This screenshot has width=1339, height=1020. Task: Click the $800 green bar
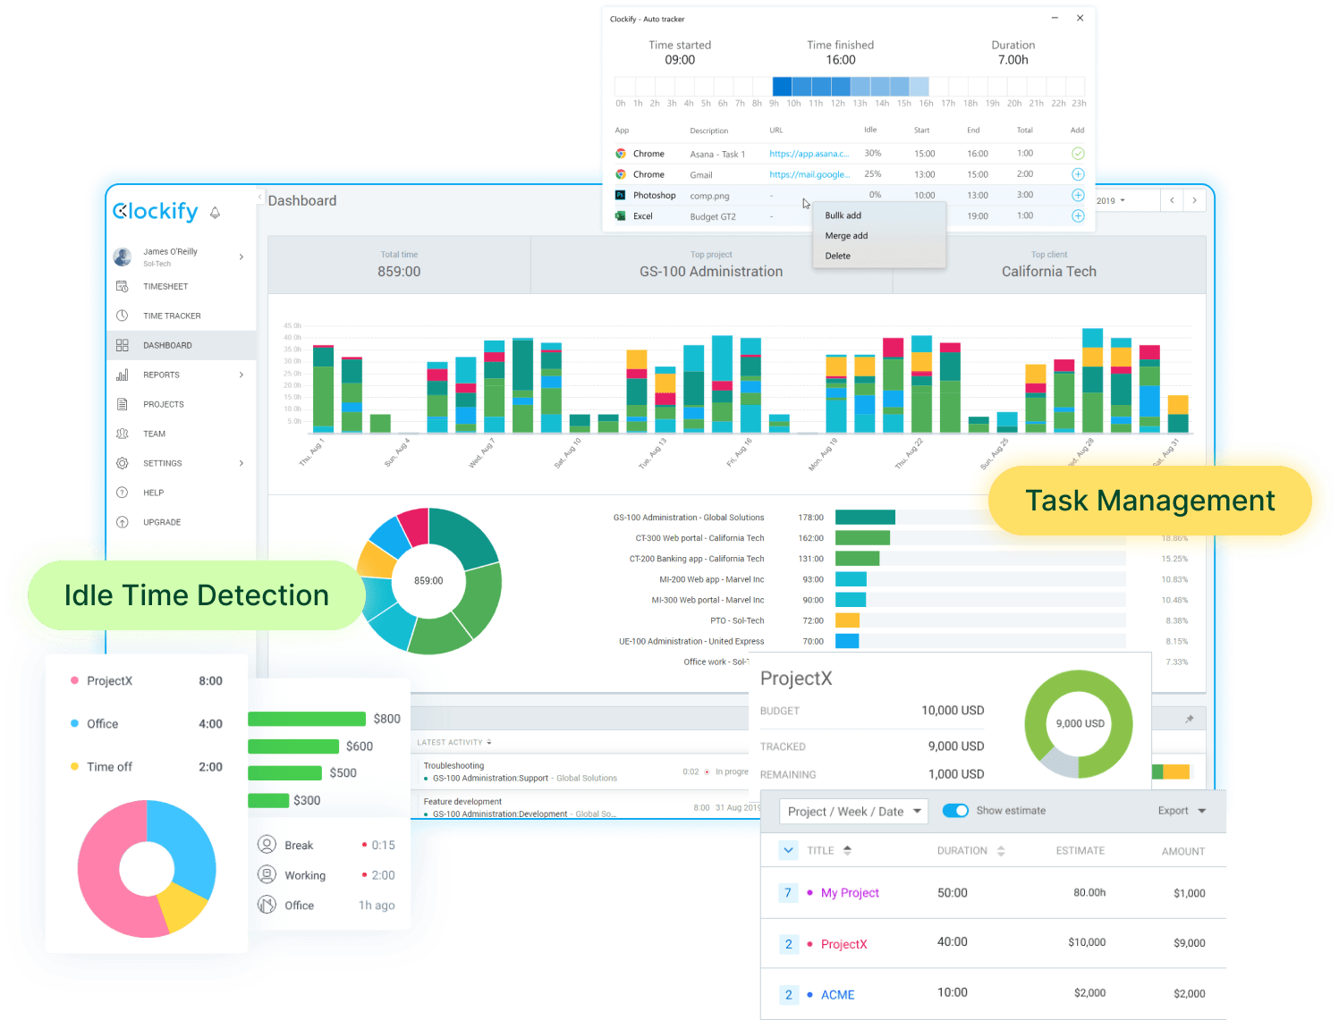[x=307, y=719]
